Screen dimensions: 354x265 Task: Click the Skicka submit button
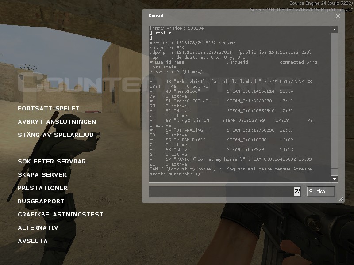tap(320, 192)
